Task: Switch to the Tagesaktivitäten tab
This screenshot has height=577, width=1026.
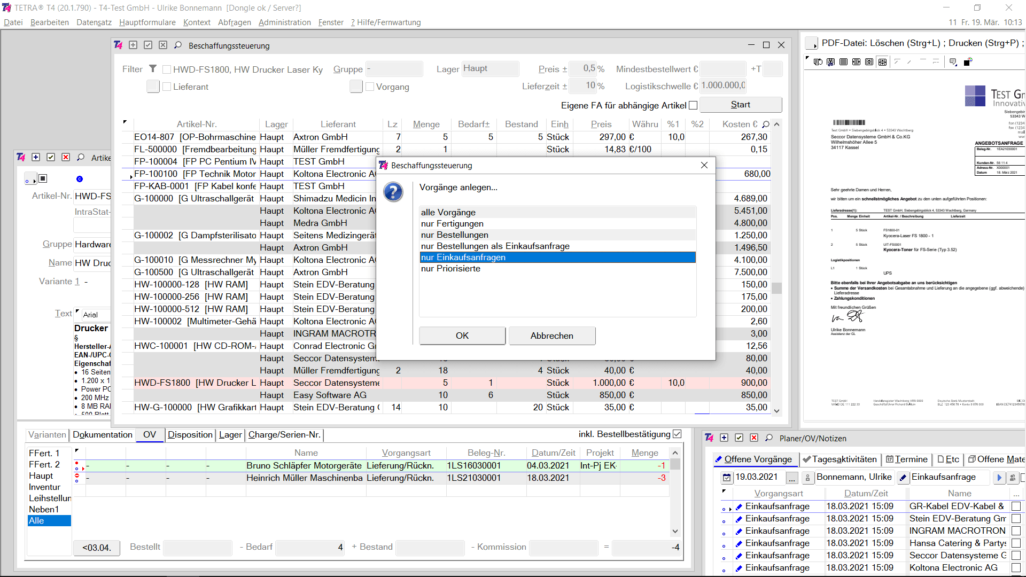Action: [x=840, y=459]
